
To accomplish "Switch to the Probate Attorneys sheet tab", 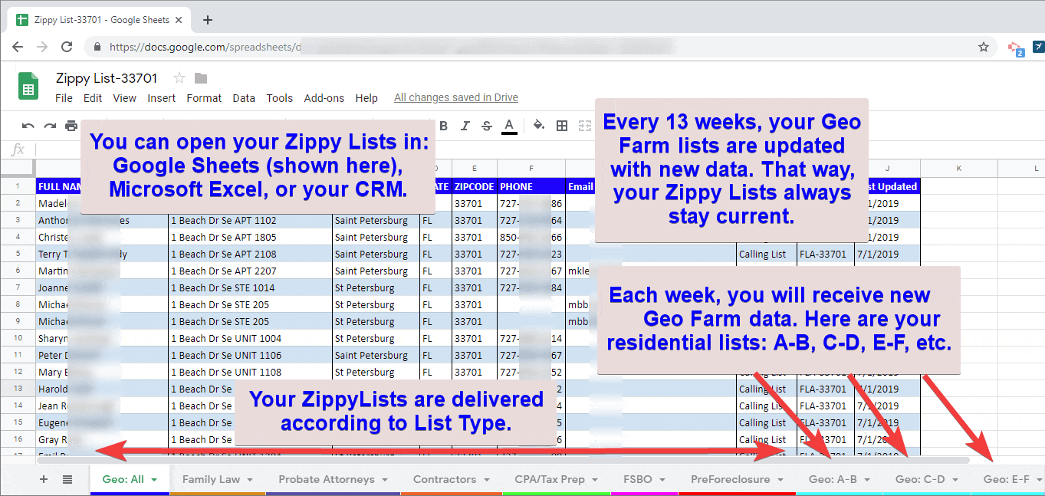I will (x=327, y=479).
